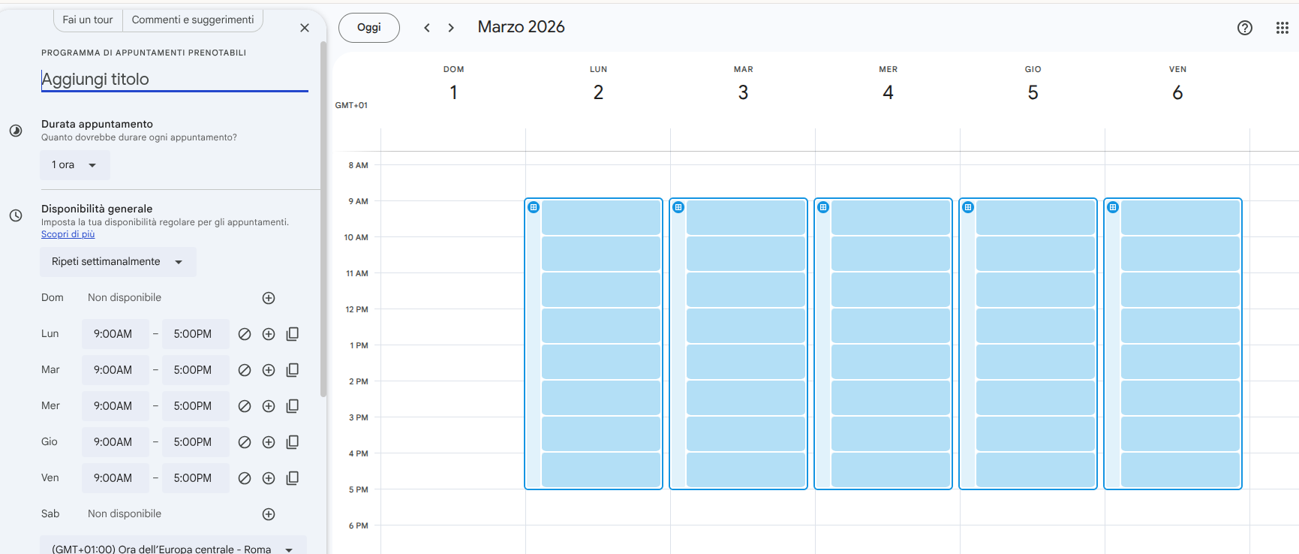Copy Ven hours to other days
Viewport: 1299px width, 554px height.
(x=293, y=478)
